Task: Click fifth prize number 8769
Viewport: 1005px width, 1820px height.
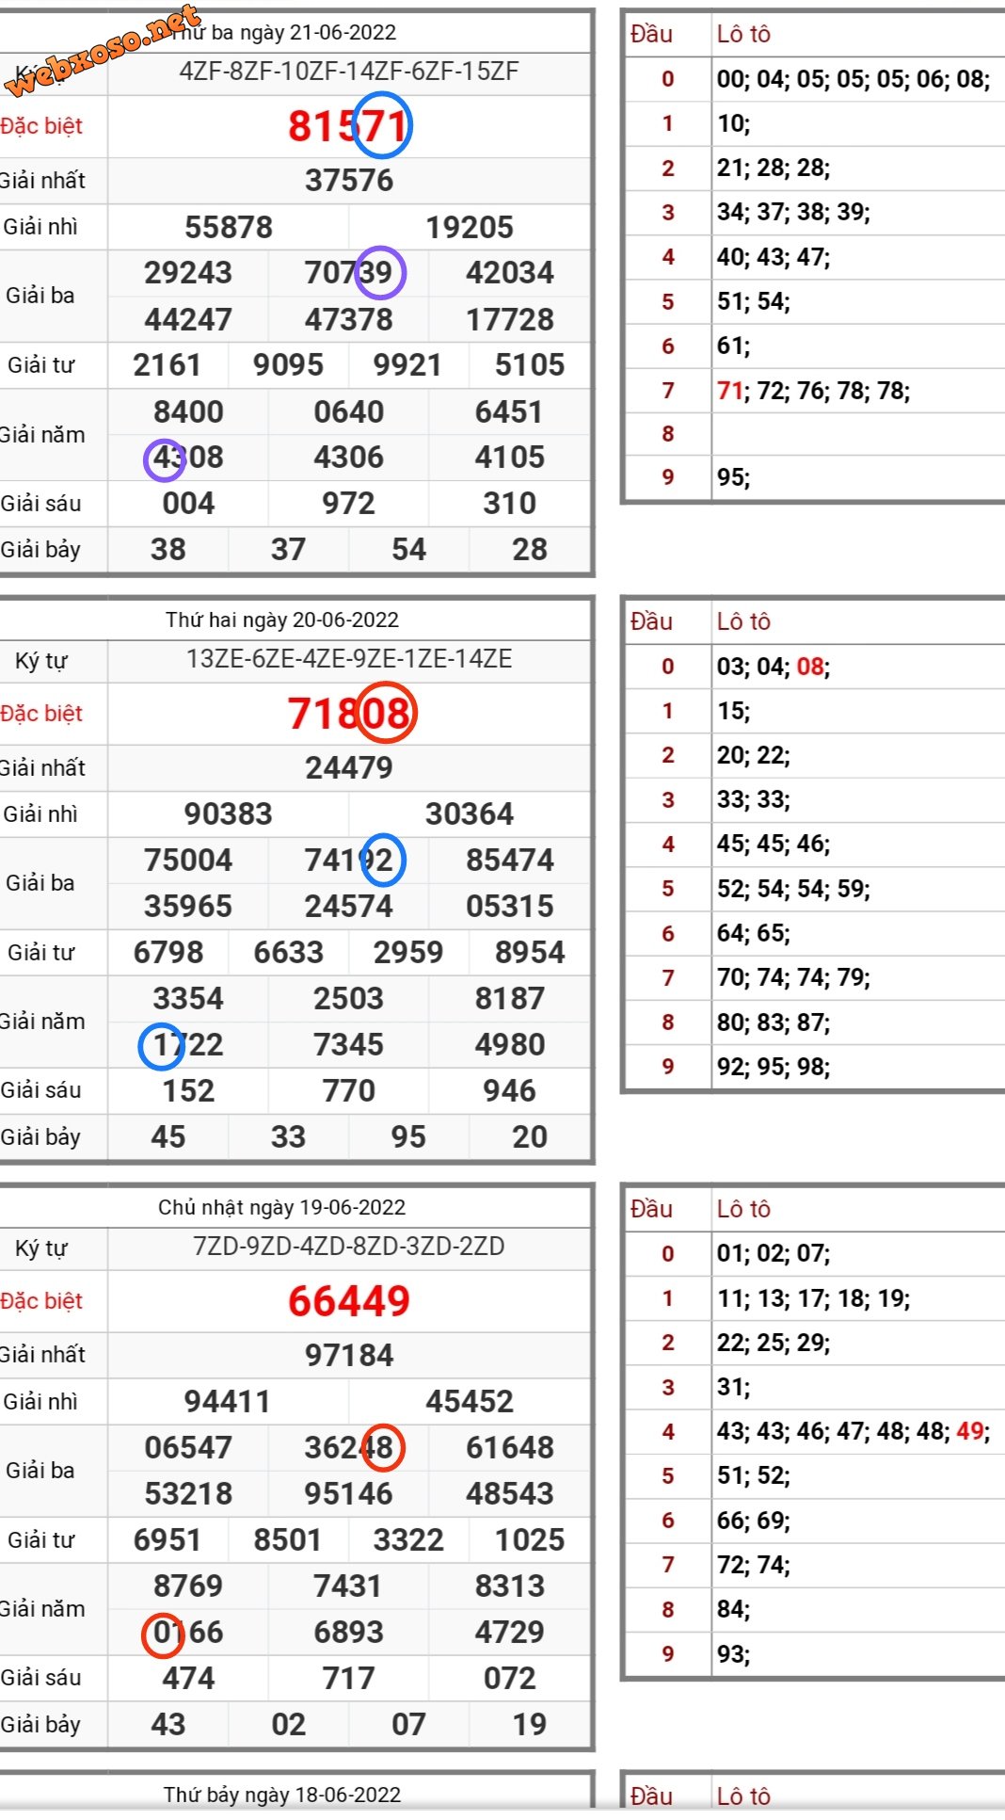Action: [x=188, y=1586]
